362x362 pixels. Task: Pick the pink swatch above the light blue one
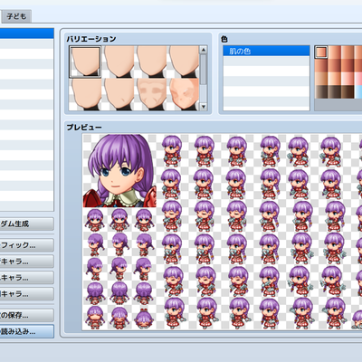tap(358, 79)
